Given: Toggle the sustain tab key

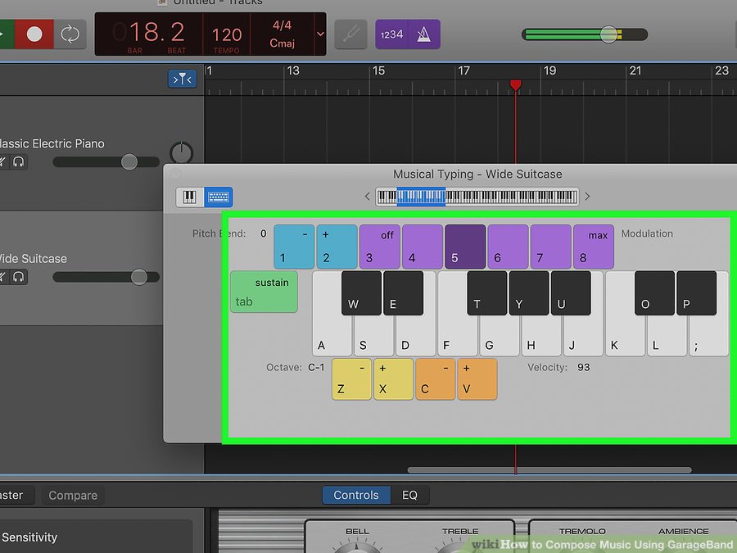Looking at the screenshot, I should point(265,292).
